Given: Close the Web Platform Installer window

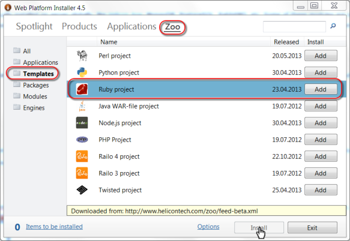Looking at the screenshot, I should 334,5.
